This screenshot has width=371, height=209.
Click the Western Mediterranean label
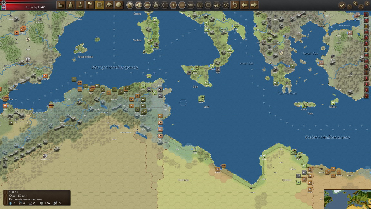pos(115,67)
